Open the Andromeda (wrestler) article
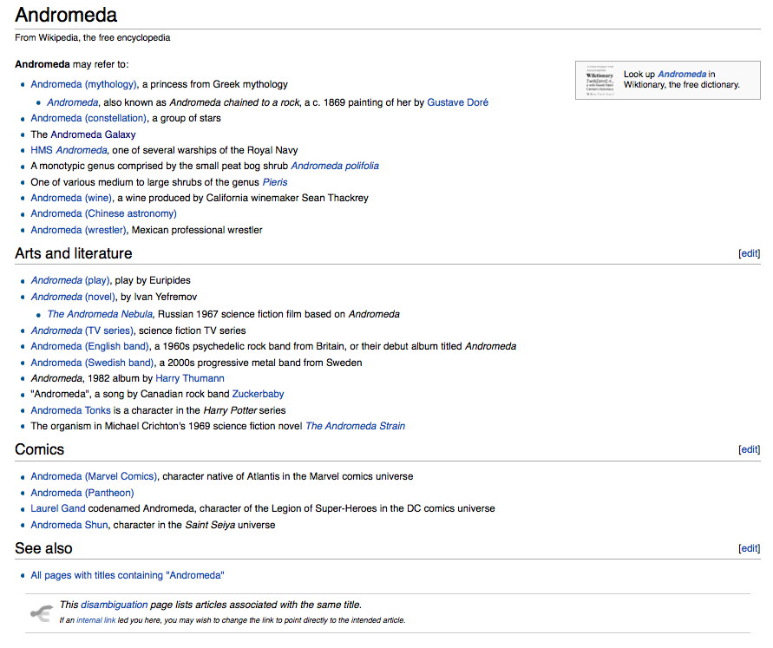The width and height of the screenshot is (773, 648). [78, 230]
